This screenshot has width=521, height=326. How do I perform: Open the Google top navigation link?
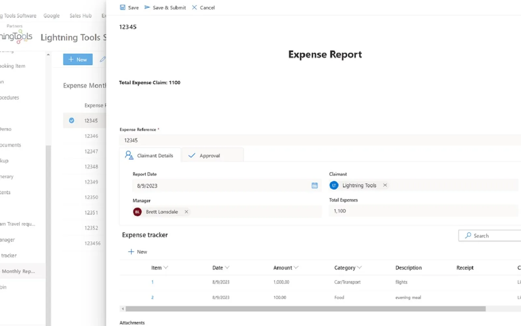(x=51, y=16)
